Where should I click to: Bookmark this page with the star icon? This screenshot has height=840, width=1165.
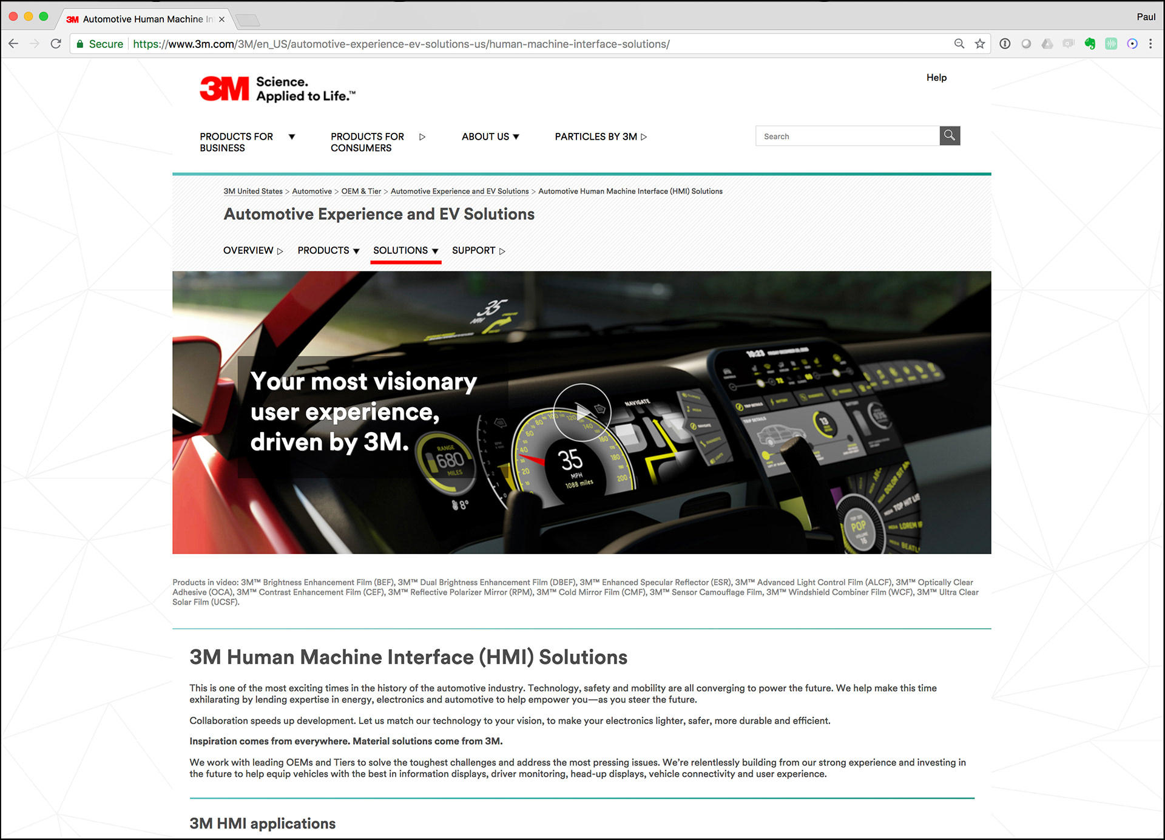point(980,44)
